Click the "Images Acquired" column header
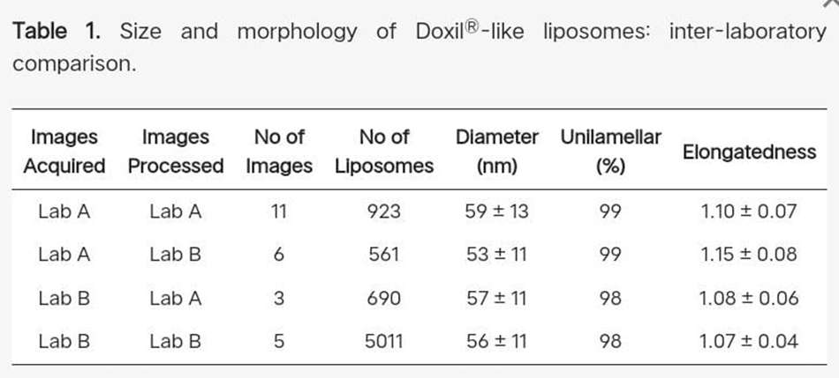 tap(64, 152)
